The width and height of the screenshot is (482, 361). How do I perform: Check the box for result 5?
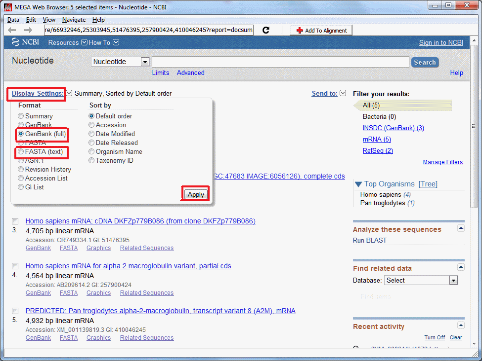15,311
